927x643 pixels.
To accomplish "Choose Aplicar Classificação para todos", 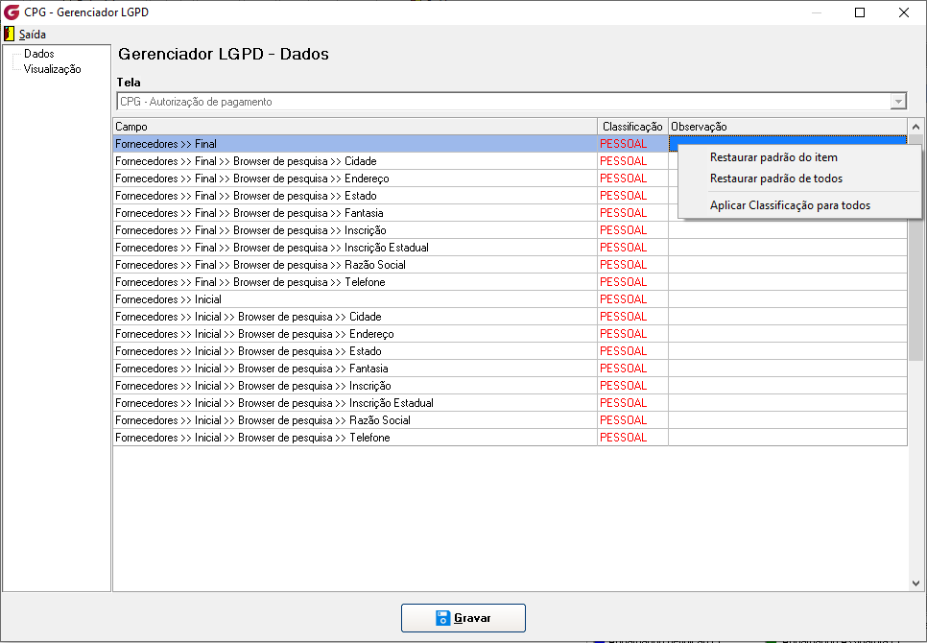I will coord(790,205).
